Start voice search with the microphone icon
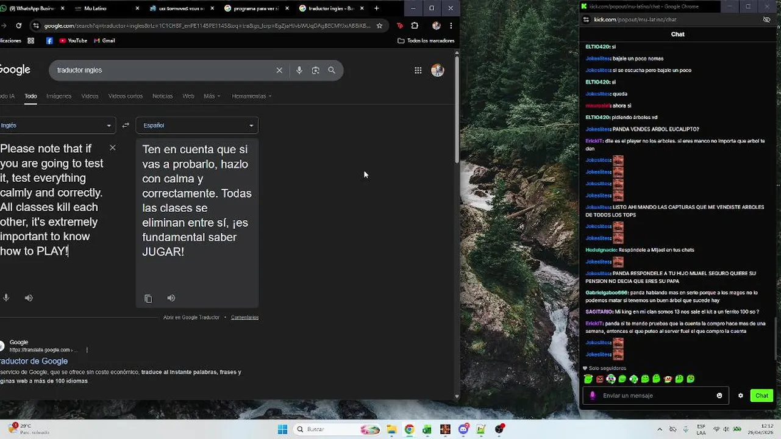Image resolution: width=781 pixels, height=439 pixels. coord(299,70)
